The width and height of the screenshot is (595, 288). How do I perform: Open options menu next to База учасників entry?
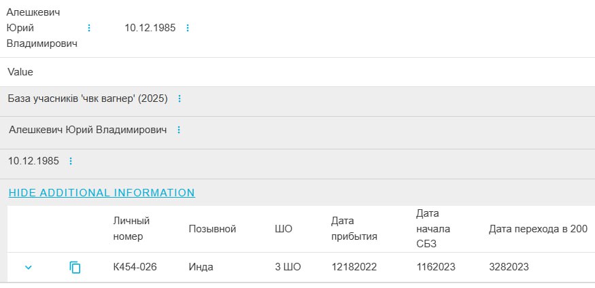[x=180, y=98]
